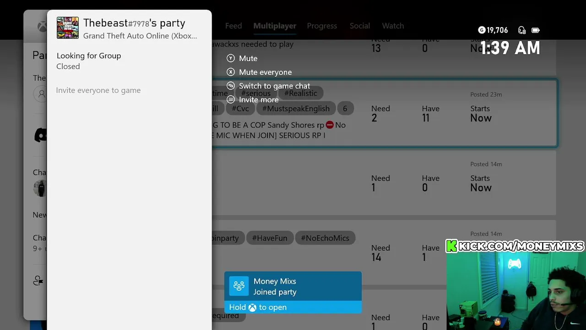This screenshot has width=586, height=330.
Task: Select the #Cvc tag
Action: tap(240, 109)
